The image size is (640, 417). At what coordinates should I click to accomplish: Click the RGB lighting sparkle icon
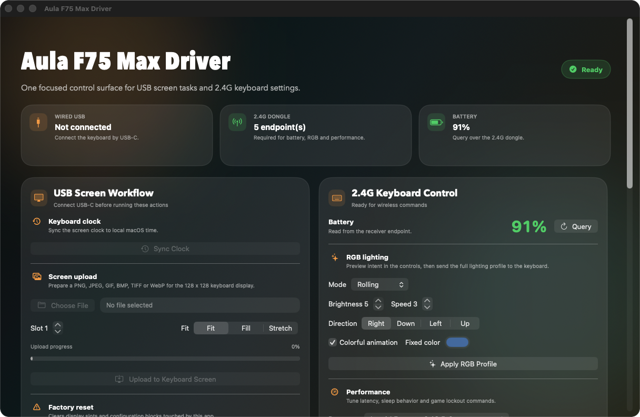tap(335, 257)
